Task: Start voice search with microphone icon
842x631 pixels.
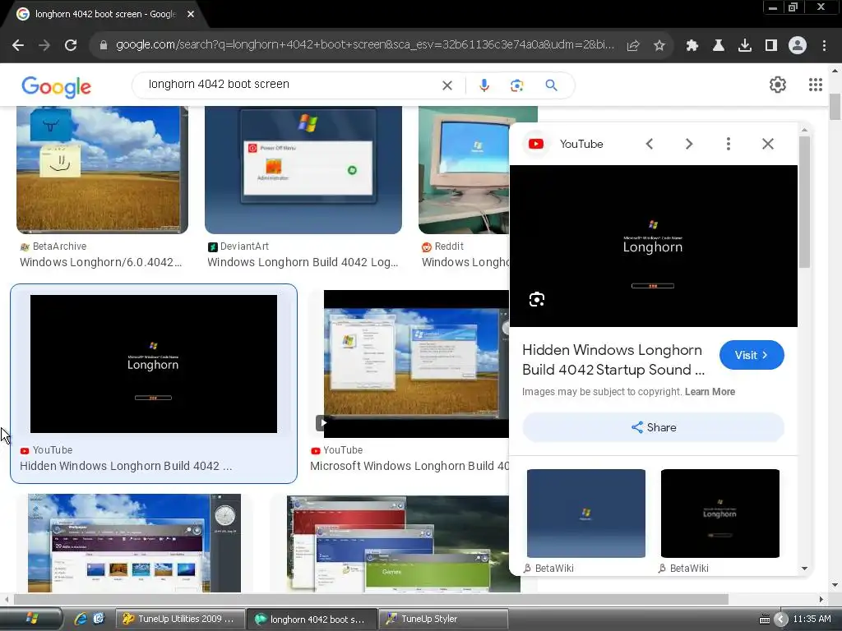Action: click(x=483, y=85)
